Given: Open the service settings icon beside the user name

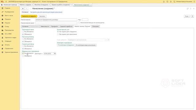Looking at the screenshot, I should [194, 2].
